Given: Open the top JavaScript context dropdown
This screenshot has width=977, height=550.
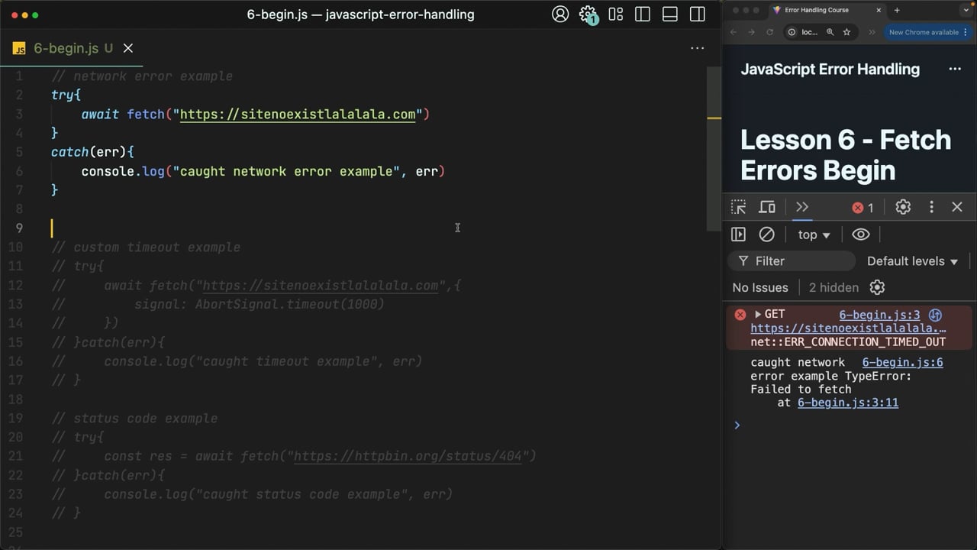Looking at the screenshot, I should point(814,235).
